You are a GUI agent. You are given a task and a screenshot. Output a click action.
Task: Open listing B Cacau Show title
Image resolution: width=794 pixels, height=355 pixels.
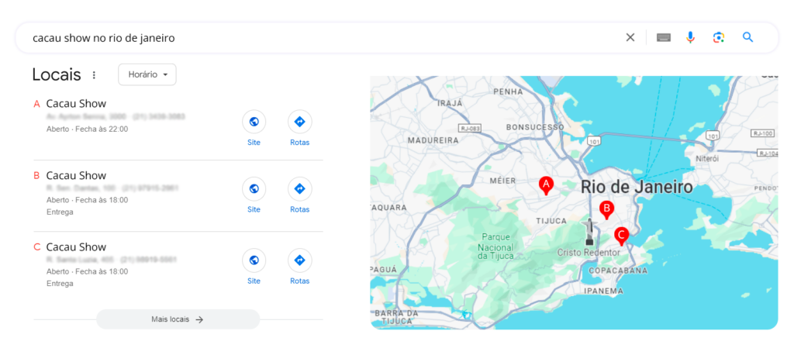point(76,176)
